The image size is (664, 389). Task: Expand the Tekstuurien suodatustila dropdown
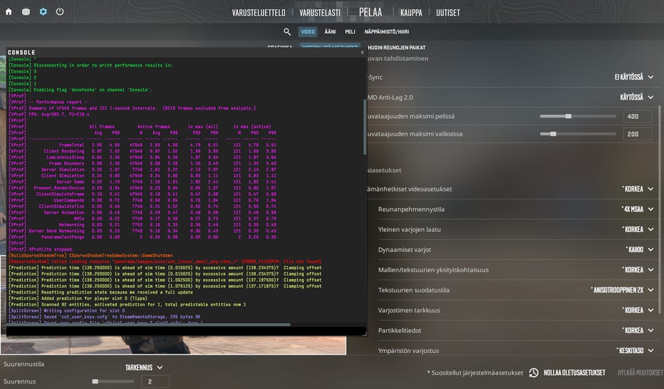(622, 290)
